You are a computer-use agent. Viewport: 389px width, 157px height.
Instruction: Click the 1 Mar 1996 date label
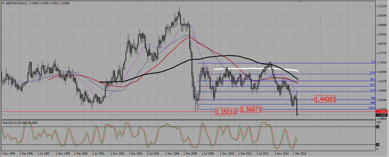click(26, 153)
